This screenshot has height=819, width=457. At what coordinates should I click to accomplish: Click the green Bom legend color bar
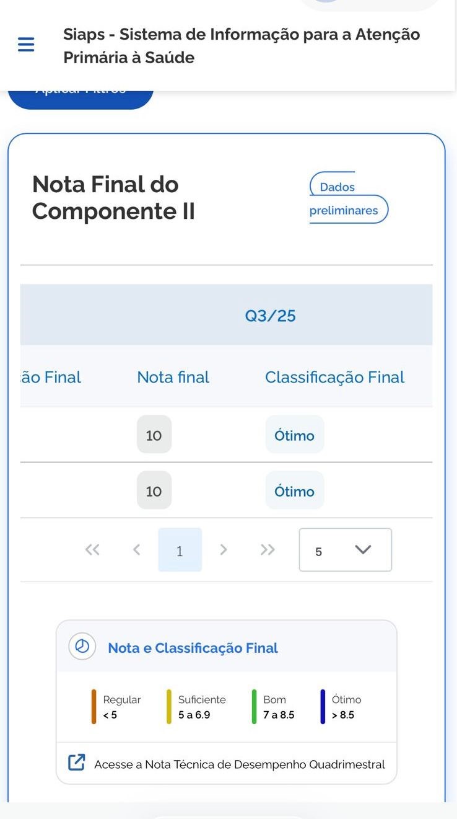254,707
